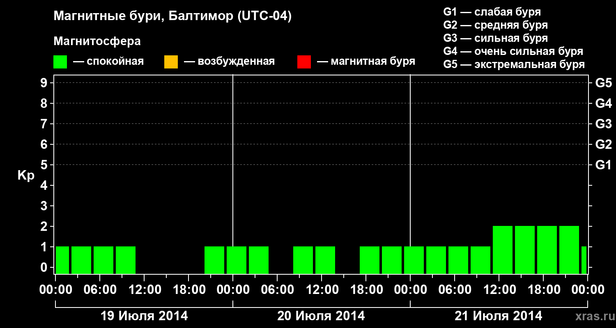Screen dimensions: 616x328
Task: Click the '20 Июля 2014' date label
Action: pyautogui.click(x=321, y=316)
